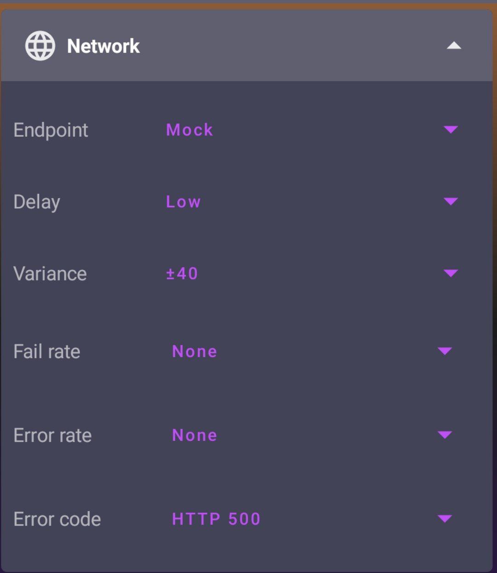Screen dimensions: 497x573
Task: Click the globe Network icon
Action: 40,46
